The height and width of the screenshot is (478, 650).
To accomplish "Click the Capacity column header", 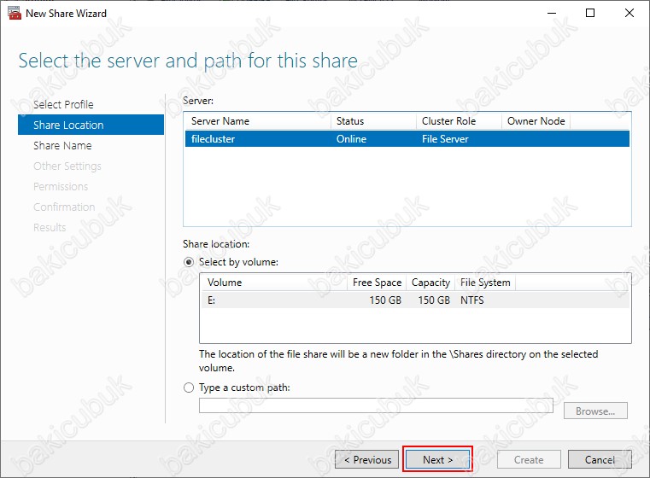I will [430, 283].
